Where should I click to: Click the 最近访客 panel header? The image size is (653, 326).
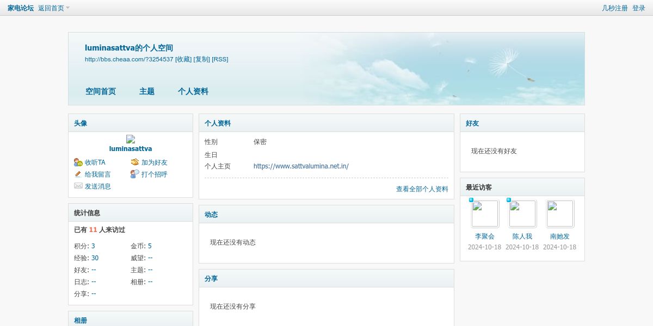[x=522, y=187]
